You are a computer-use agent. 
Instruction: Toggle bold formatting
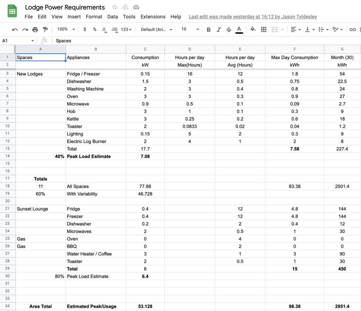[209, 30]
